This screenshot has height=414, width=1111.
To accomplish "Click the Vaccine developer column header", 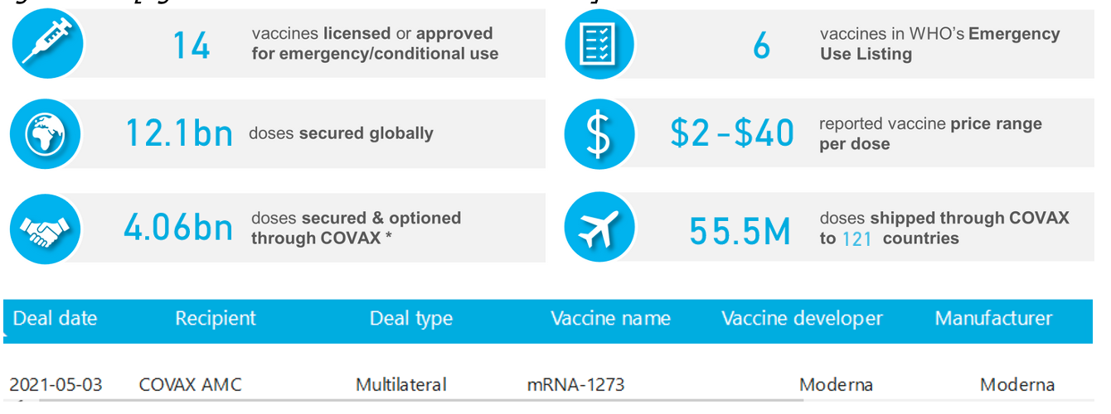I will (802, 319).
